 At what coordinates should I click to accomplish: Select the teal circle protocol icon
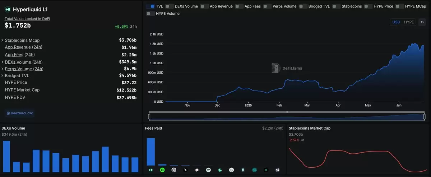[x=254, y=170]
